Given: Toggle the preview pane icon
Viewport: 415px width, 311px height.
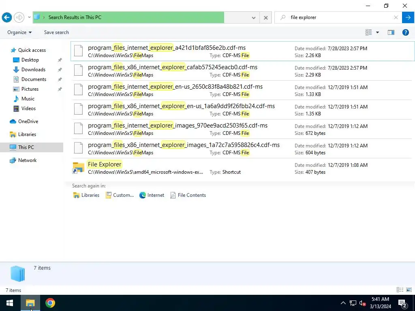Looking at the screenshot, I should click(391, 32).
